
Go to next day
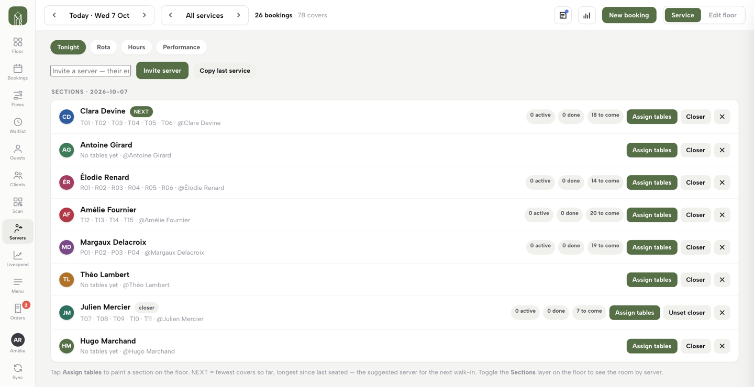(145, 15)
